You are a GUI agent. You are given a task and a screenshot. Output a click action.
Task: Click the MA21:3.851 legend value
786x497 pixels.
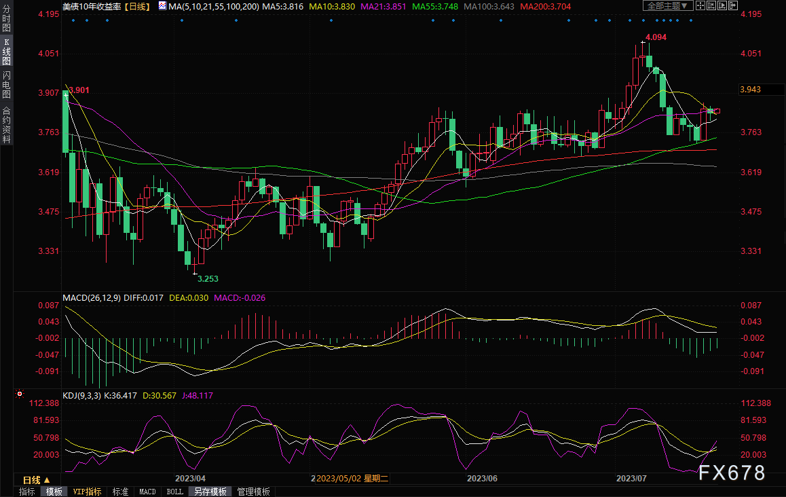tap(383, 7)
